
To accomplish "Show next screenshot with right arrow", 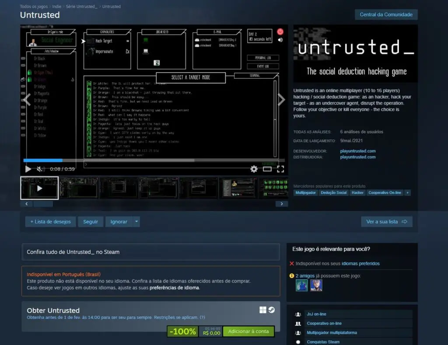I will pyautogui.click(x=281, y=100).
